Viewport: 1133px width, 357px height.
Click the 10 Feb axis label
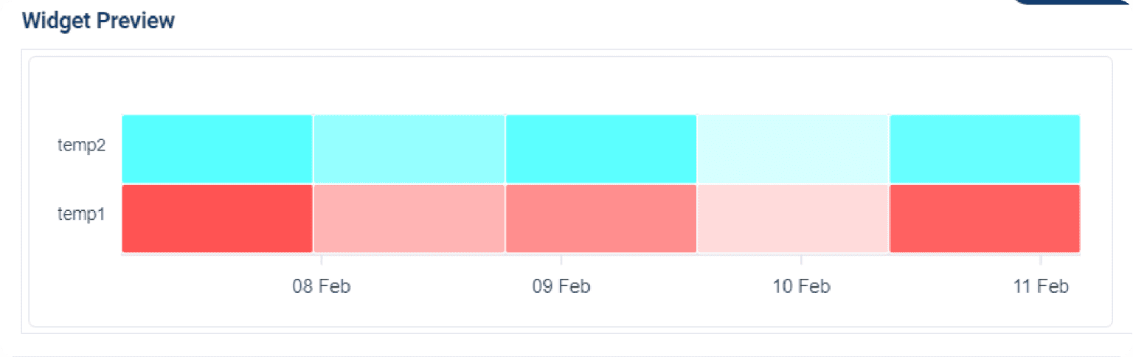click(801, 286)
